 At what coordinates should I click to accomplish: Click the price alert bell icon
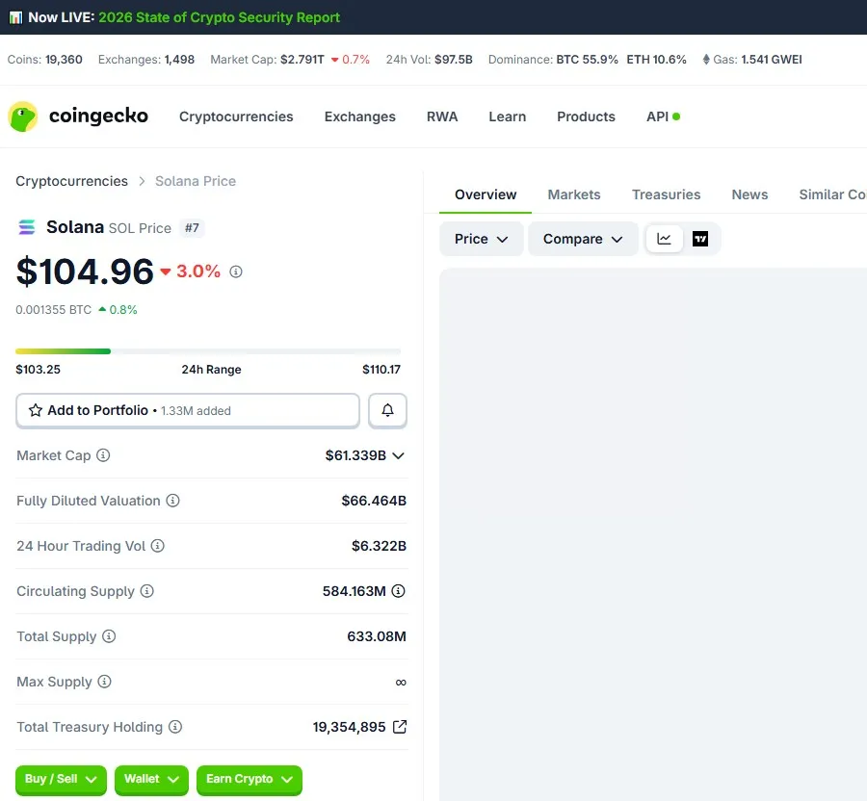(387, 410)
